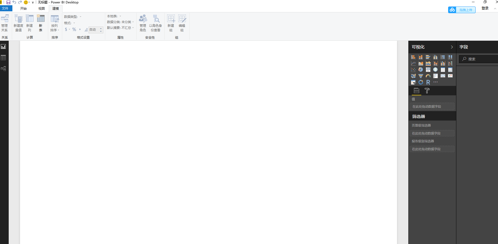498x244 pixels.
Task: Click Sign in (登录)
Action: [x=485, y=8]
